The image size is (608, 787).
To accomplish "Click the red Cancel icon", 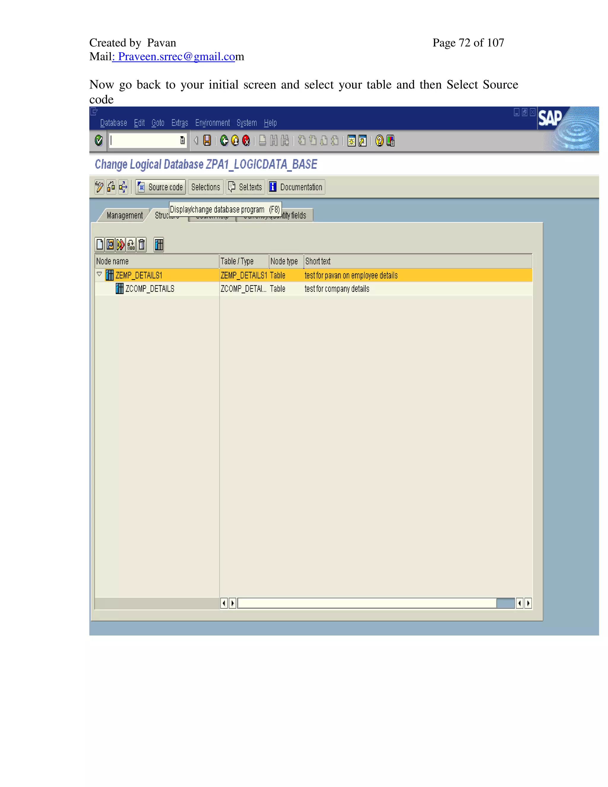I will [246, 140].
